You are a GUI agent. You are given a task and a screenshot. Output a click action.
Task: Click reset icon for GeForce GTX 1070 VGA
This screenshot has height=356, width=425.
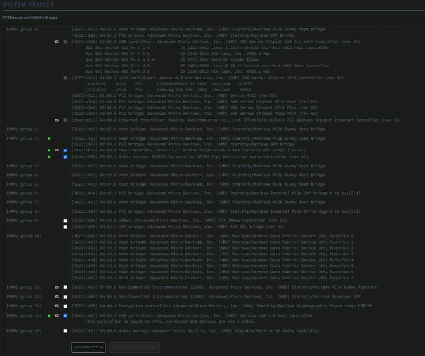(x=57, y=150)
